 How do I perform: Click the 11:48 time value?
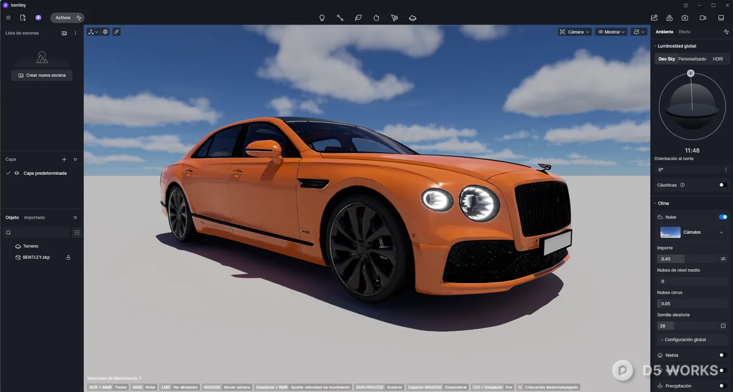tap(692, 151)
